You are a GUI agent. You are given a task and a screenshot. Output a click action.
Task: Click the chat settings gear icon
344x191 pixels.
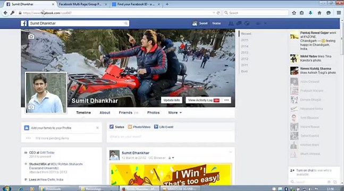tap(329, 182)
